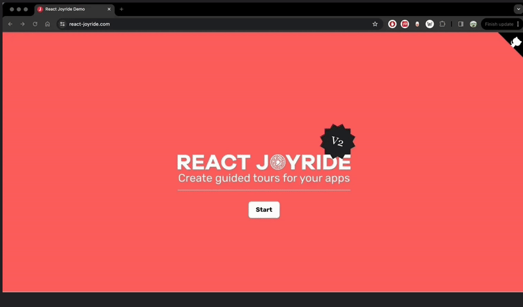Reload the page with the refresh icon
This screenshot has height=307, width=523.
coord(35,24)
